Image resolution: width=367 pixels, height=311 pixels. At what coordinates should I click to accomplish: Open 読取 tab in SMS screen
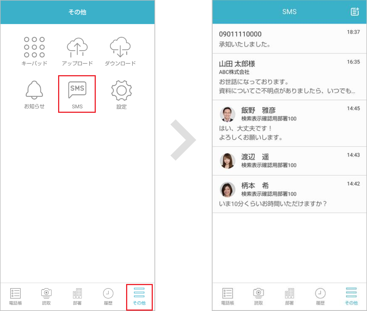pyautogui.click(x=258, y=296)
